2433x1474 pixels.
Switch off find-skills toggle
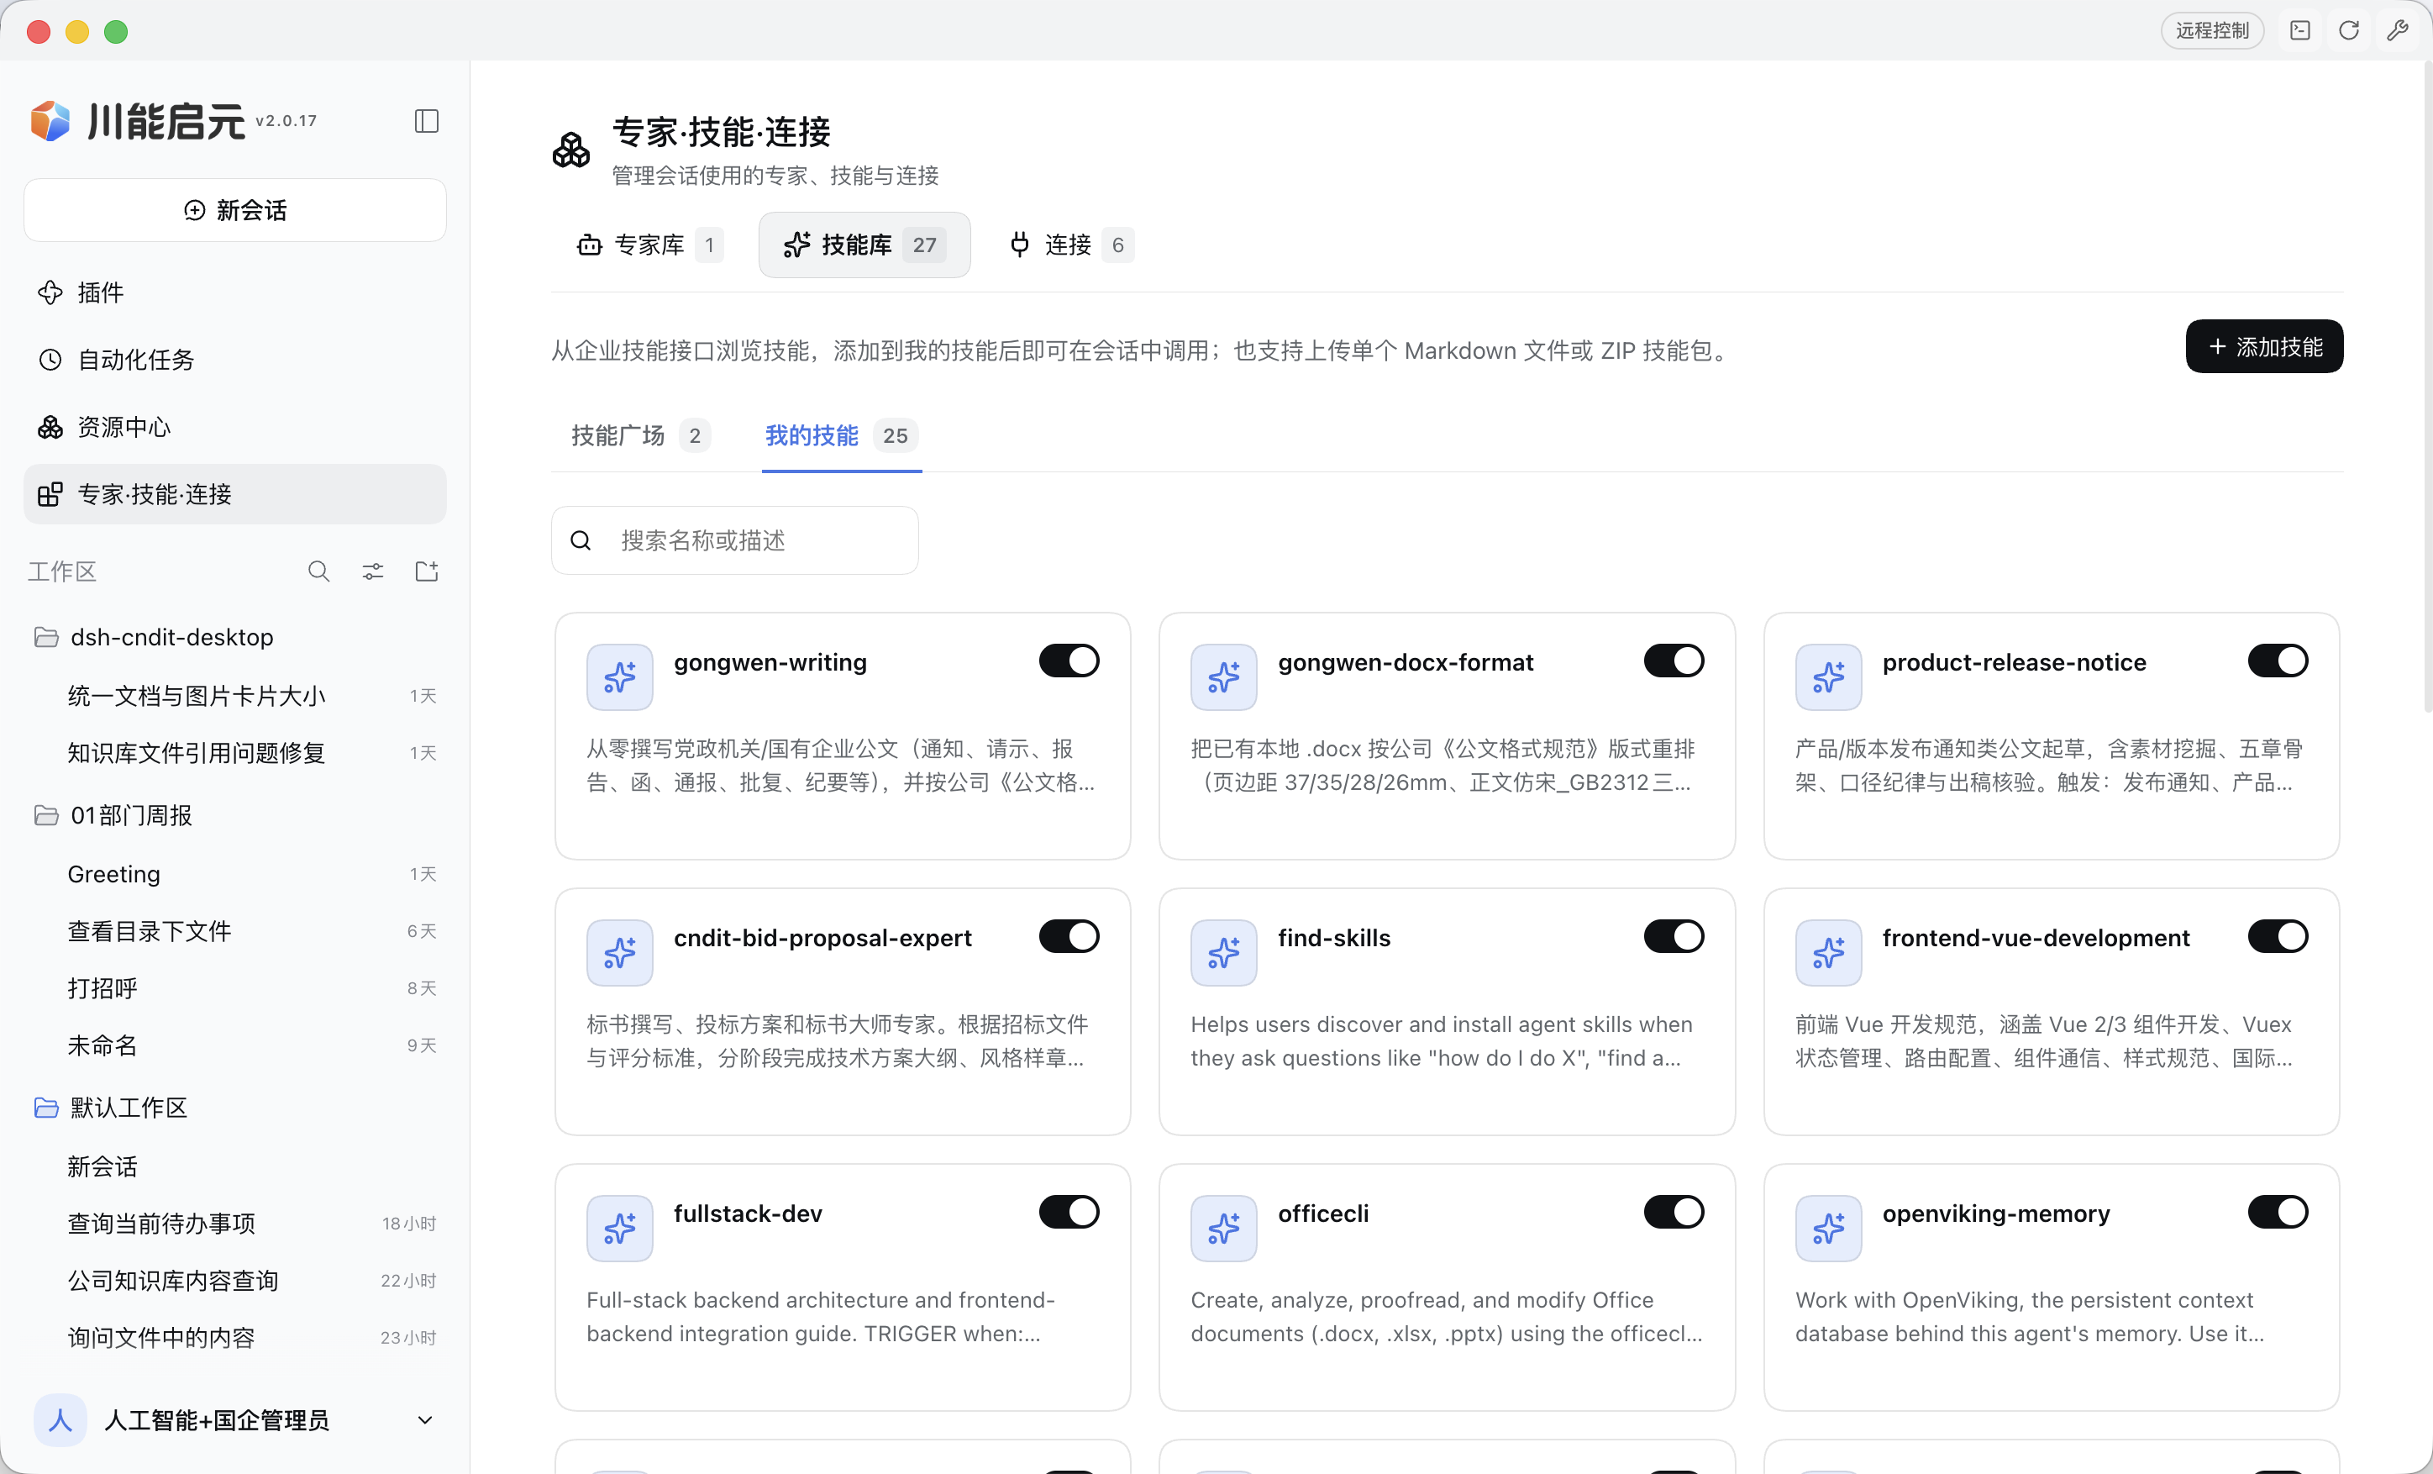pos(1673,936)
